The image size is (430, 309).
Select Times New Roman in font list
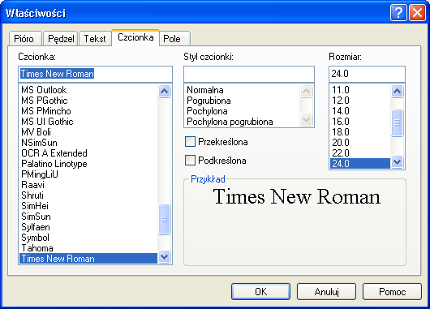(x=88, y=259)
